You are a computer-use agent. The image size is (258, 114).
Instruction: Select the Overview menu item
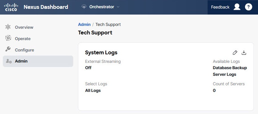point(38,27)
